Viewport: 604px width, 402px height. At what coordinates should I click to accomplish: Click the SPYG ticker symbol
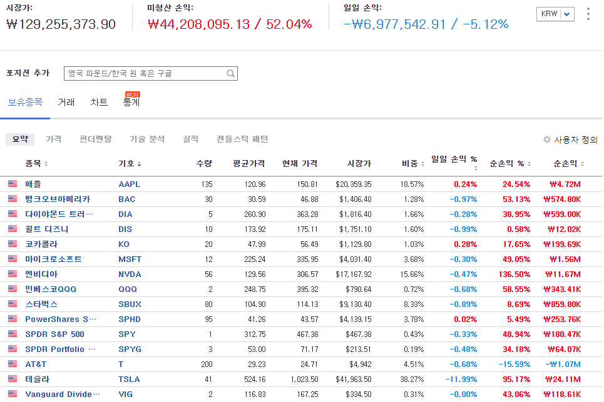130,349
